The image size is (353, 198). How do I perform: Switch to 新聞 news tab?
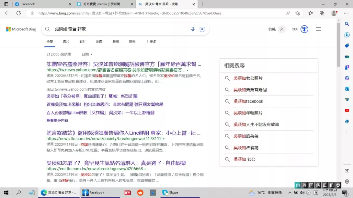point(116,42)
